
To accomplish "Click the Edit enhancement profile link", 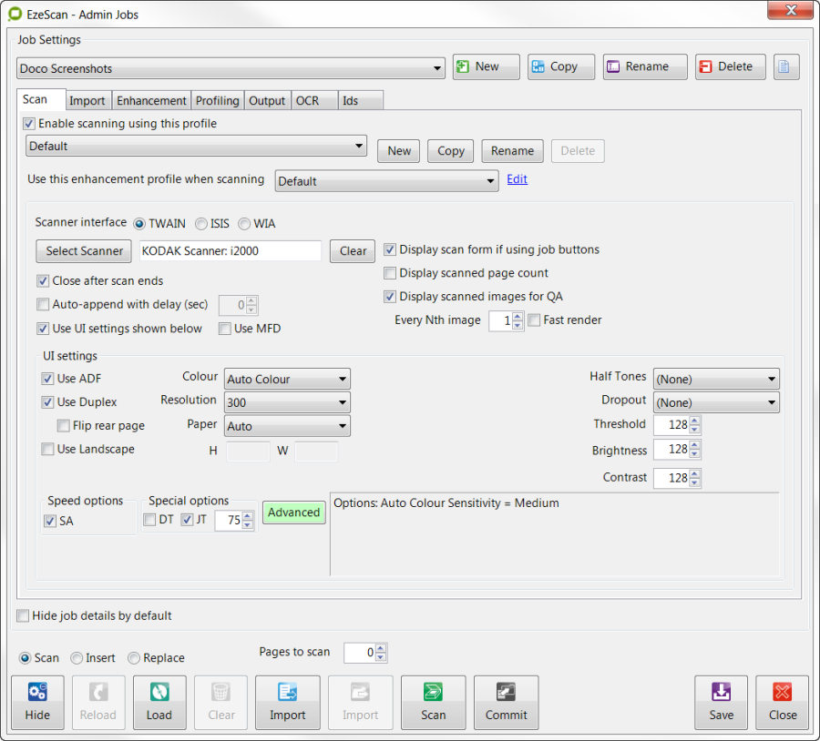I will (x=517, y=179).
